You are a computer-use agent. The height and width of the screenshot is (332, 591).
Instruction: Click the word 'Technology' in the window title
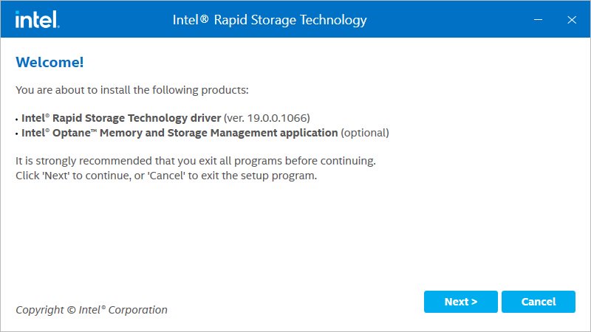[x=332, y=20]
